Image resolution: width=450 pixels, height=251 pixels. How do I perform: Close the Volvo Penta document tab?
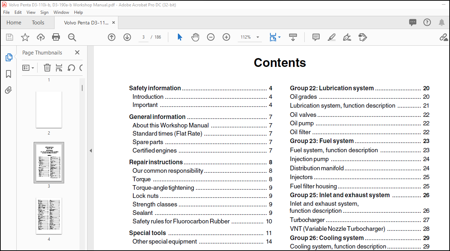point(113,22)
